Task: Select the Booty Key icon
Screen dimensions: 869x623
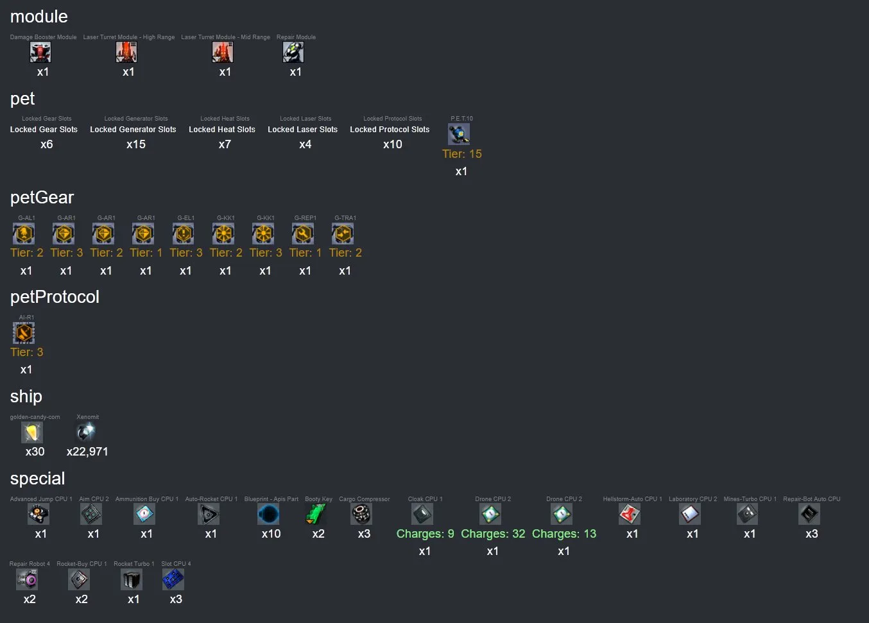Action: point(316,515)
